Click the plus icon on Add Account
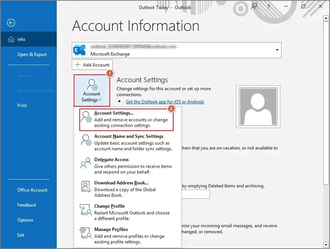This screenshot has height=249, width=330. click(x=77, y=64)
